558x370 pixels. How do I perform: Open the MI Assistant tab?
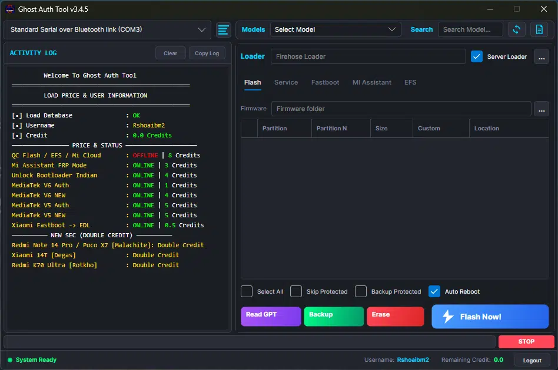pyautogui.click(x=371, y=82)
